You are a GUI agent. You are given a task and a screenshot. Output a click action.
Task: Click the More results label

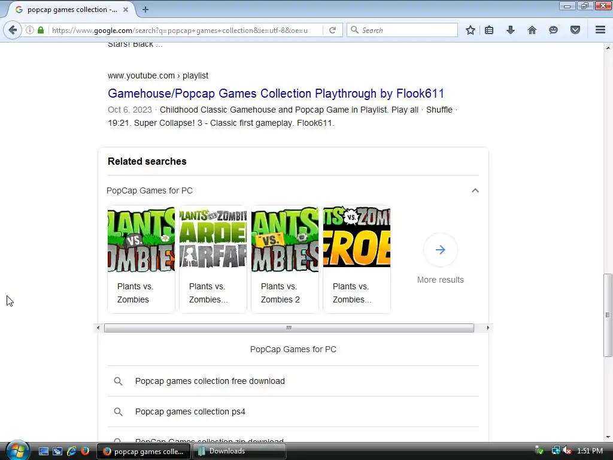coord(441,280)
